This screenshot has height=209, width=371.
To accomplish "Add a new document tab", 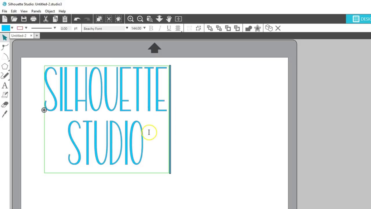I will point(37,36).
